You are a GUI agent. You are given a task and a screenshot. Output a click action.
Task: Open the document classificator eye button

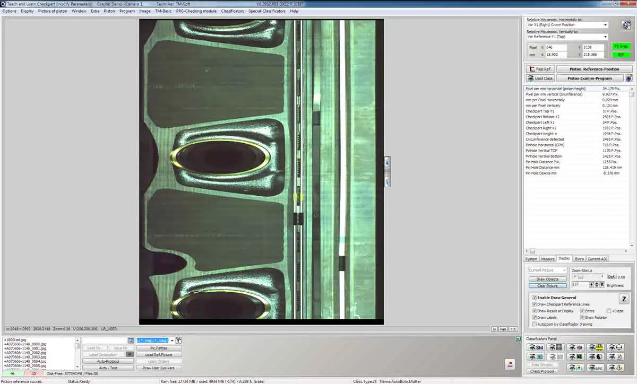616,357
